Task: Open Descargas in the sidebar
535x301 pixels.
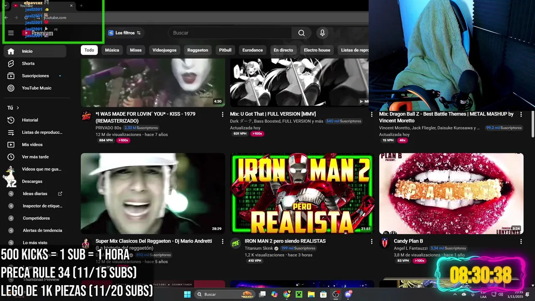Action: [x=35, y=181]
